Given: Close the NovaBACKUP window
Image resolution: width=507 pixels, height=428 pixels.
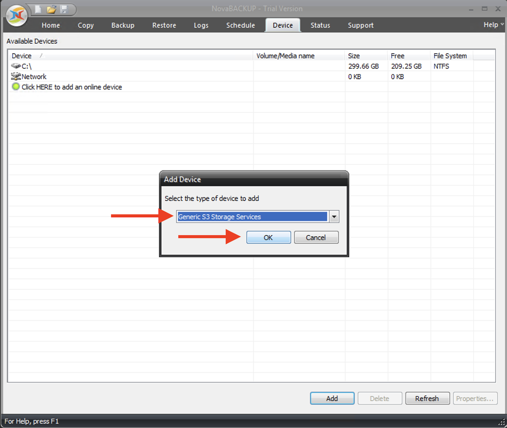Looking at the screenshot, I should pos(498,9).
